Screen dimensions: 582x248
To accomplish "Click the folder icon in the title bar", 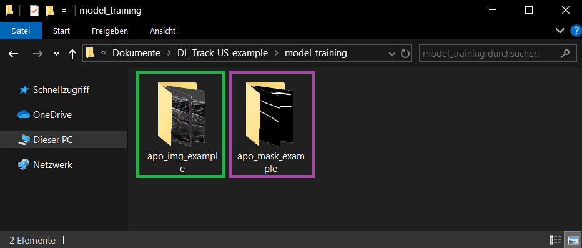I will pos(9,11).
